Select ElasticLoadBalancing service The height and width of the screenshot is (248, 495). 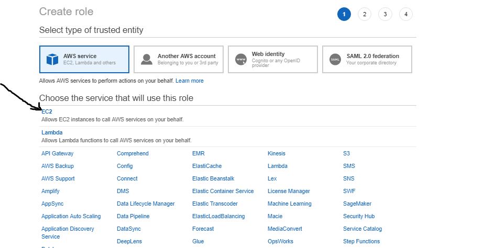[x=218, y=217]
